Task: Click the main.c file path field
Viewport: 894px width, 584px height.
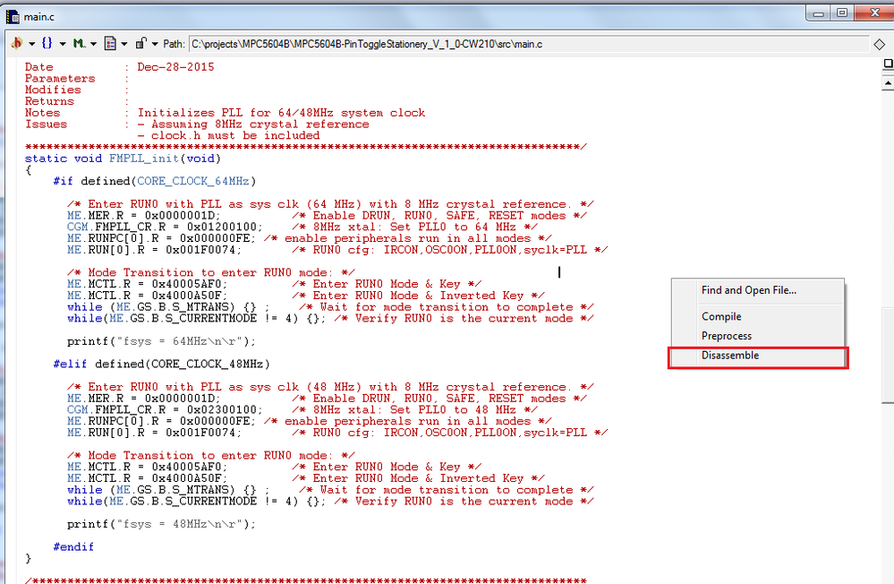Action: [528, 44]
